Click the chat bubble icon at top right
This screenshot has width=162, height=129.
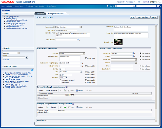click(160, 2)
